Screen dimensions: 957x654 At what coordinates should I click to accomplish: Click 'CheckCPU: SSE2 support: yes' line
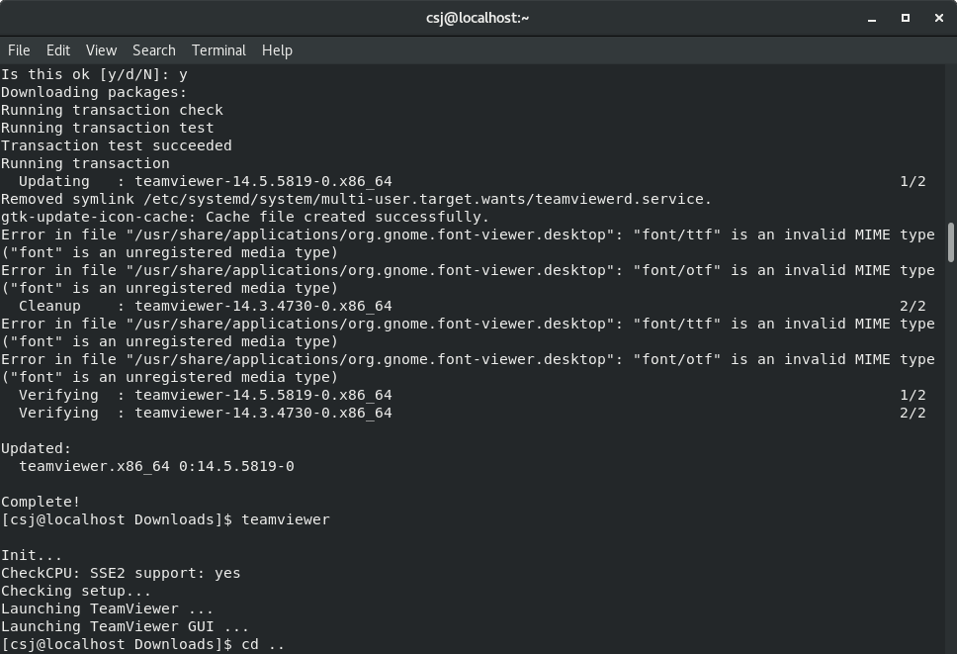(121, 573)
